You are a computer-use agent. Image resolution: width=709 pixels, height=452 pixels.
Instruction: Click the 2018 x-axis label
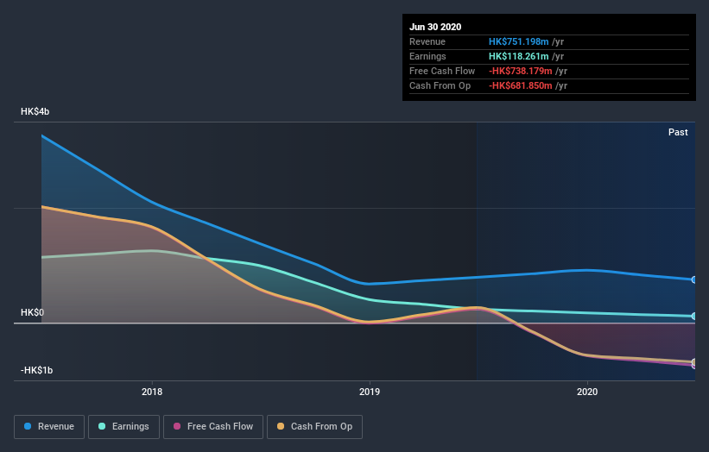152,392
